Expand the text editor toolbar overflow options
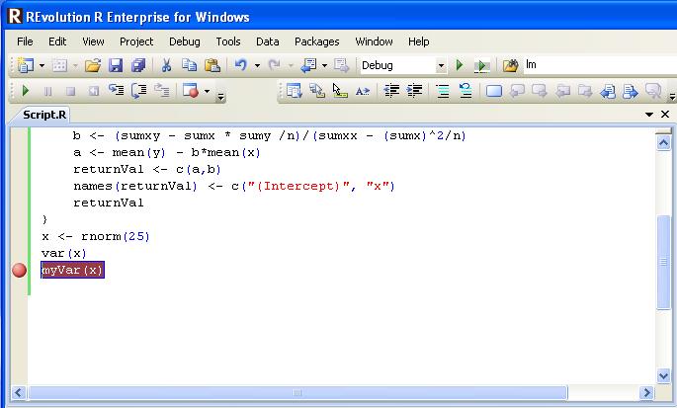 (672, 96)
